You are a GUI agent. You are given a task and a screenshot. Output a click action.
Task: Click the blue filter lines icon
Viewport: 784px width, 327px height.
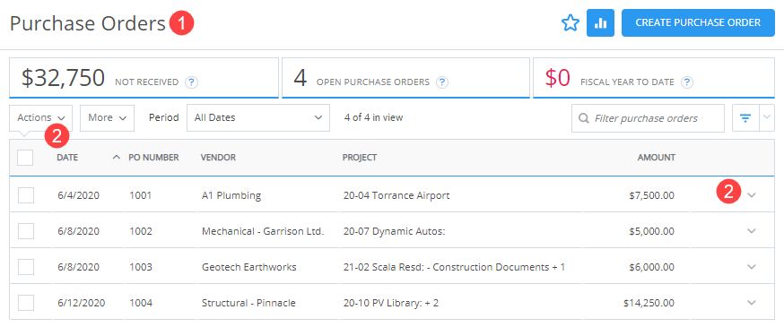pyautogui.click(x=745, y=118)
